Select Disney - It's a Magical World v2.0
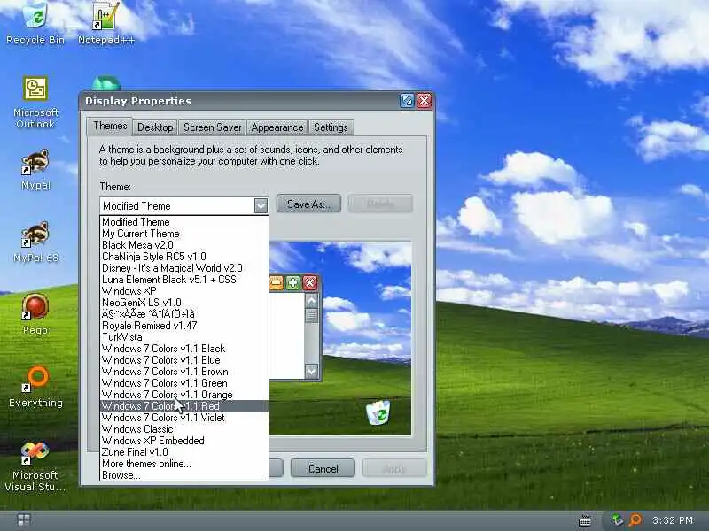 [x=184, y=268]
